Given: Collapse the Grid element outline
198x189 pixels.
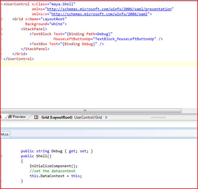Looking at the screenshot, I should (1, 19).
